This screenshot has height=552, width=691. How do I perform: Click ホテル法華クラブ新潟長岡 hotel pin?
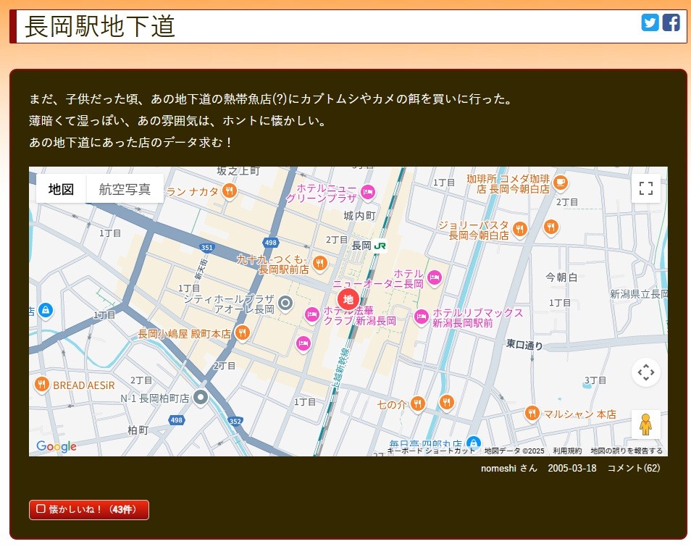(312, 315)
